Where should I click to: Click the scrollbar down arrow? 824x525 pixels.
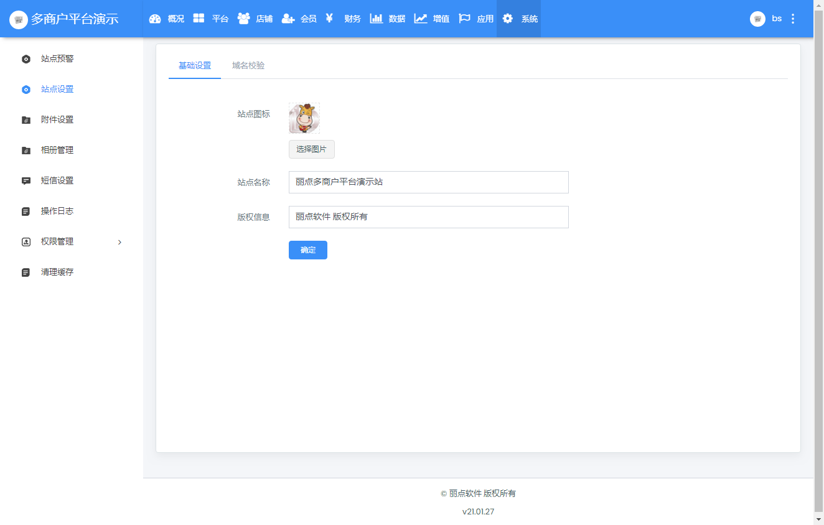pos(818,519)
